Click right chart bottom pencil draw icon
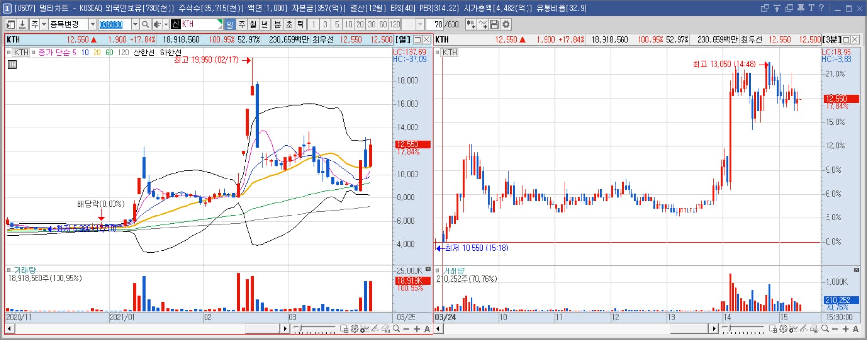 803,329
